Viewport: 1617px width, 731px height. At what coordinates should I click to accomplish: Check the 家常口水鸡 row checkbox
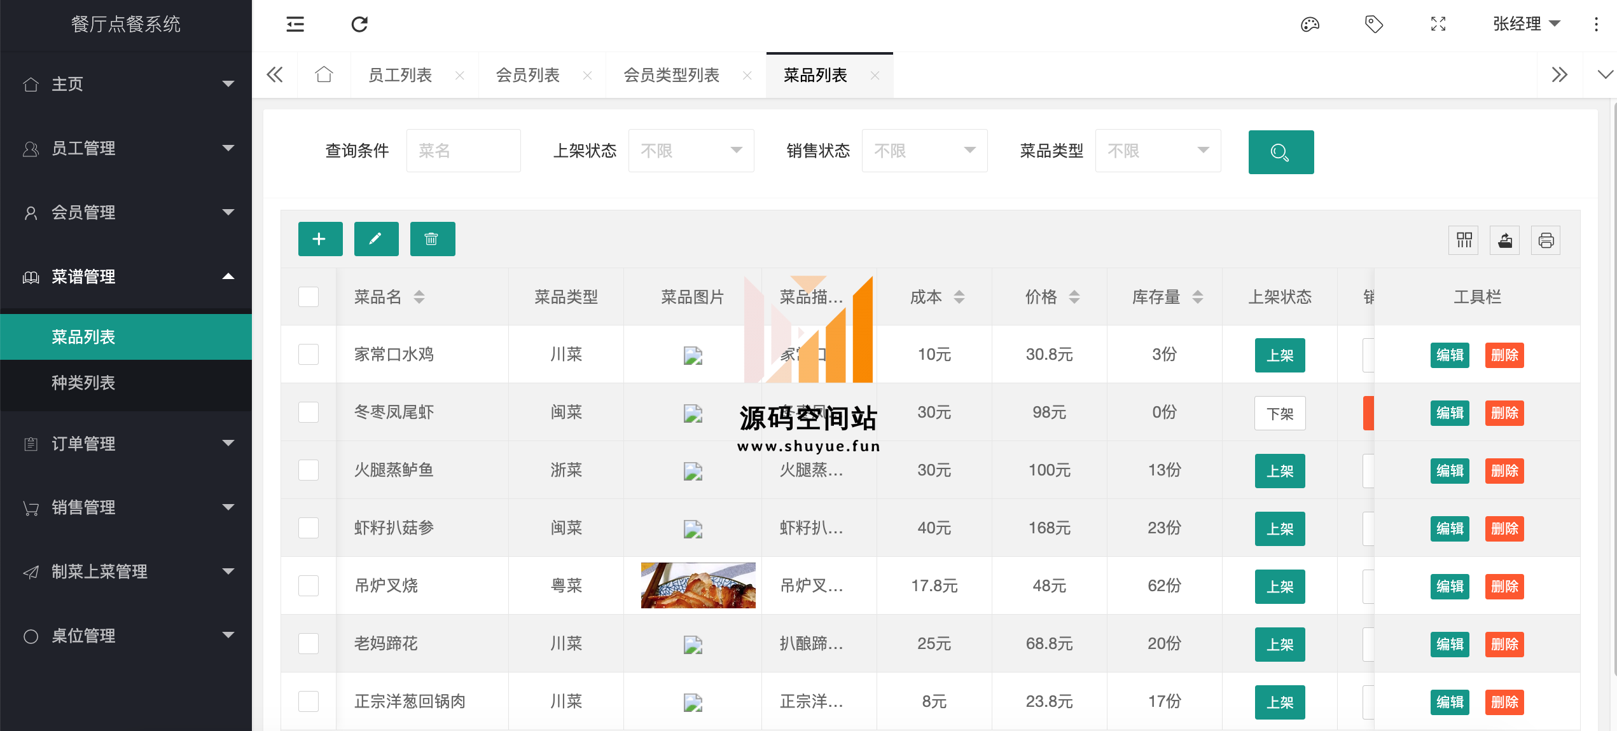pyautogui.click(x=309, y=355)
